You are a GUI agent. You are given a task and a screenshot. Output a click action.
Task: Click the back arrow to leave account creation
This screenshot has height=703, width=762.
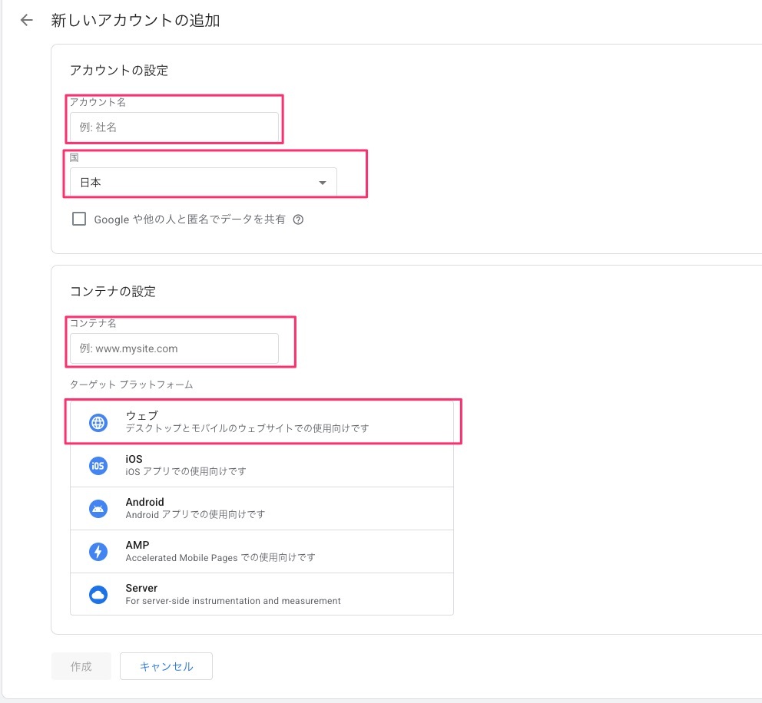tap(25, 20)
